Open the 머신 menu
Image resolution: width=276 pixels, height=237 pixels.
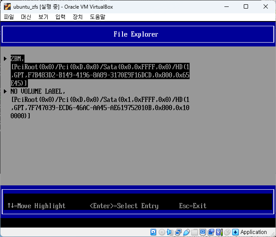[26, 17]
